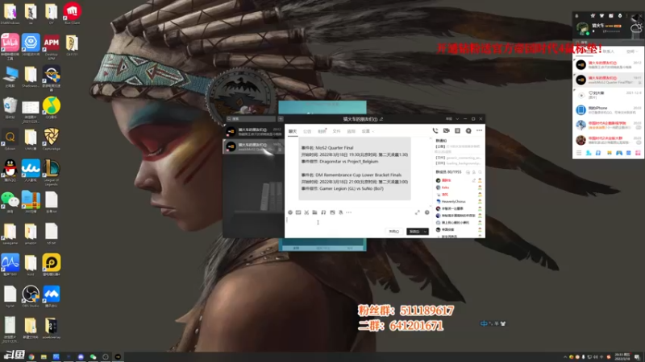Select first conversation in chat window sidebar

[253, 132]
